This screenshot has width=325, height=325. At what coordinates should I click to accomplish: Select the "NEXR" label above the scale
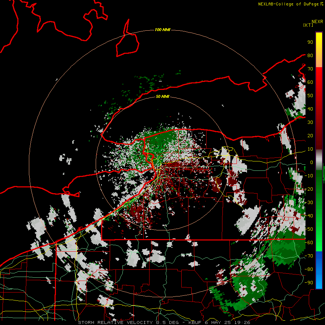(x=317, y=22)
